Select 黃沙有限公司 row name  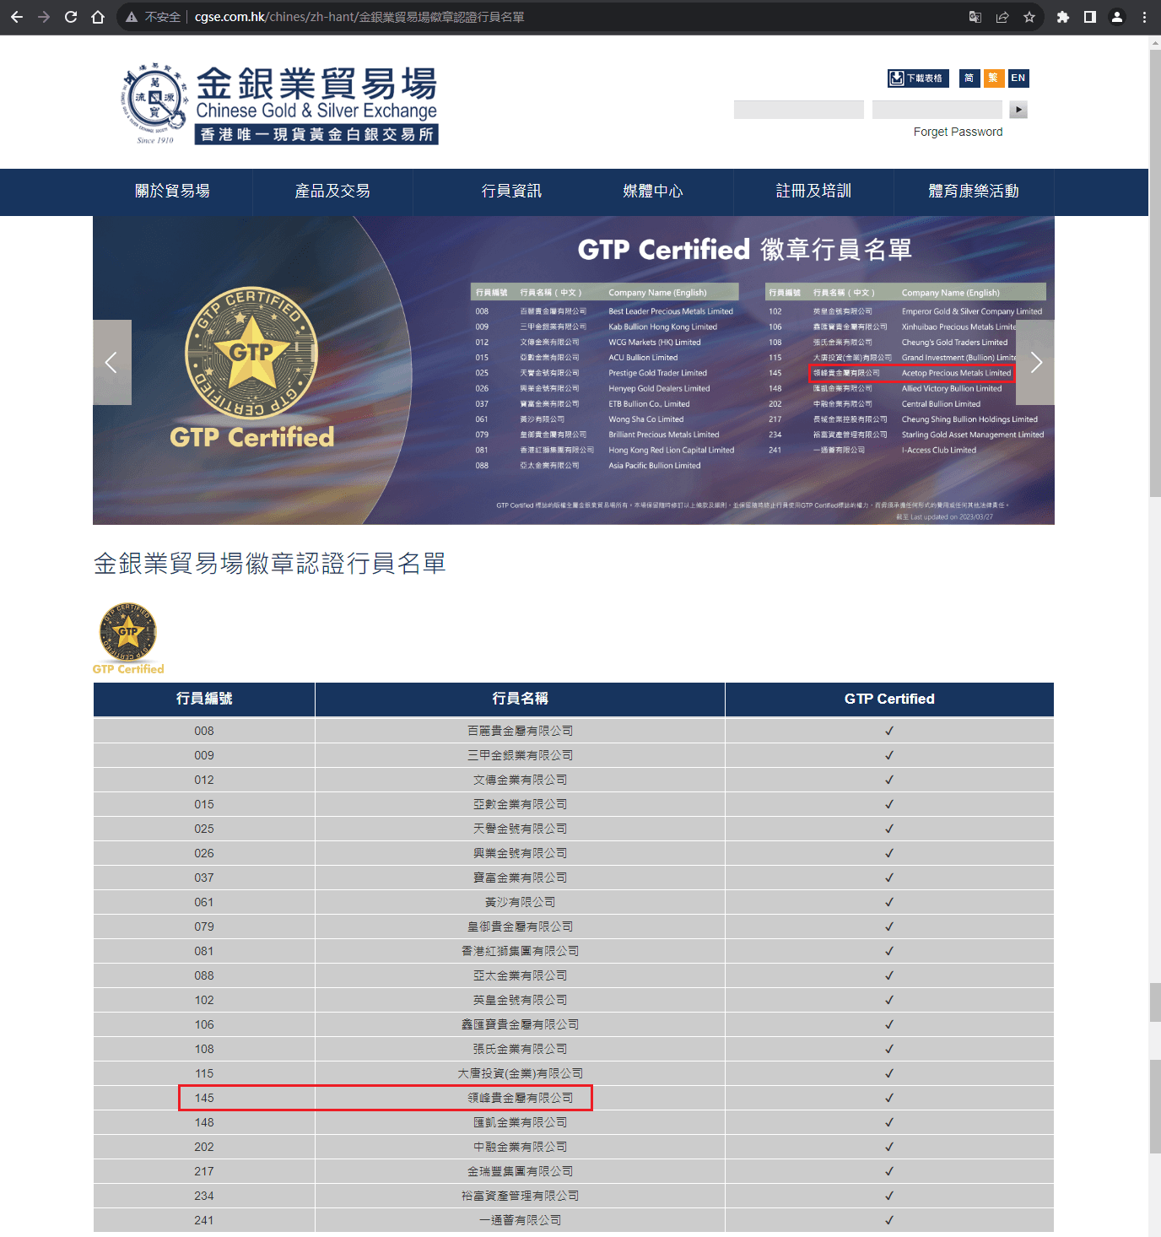[520, 902]
